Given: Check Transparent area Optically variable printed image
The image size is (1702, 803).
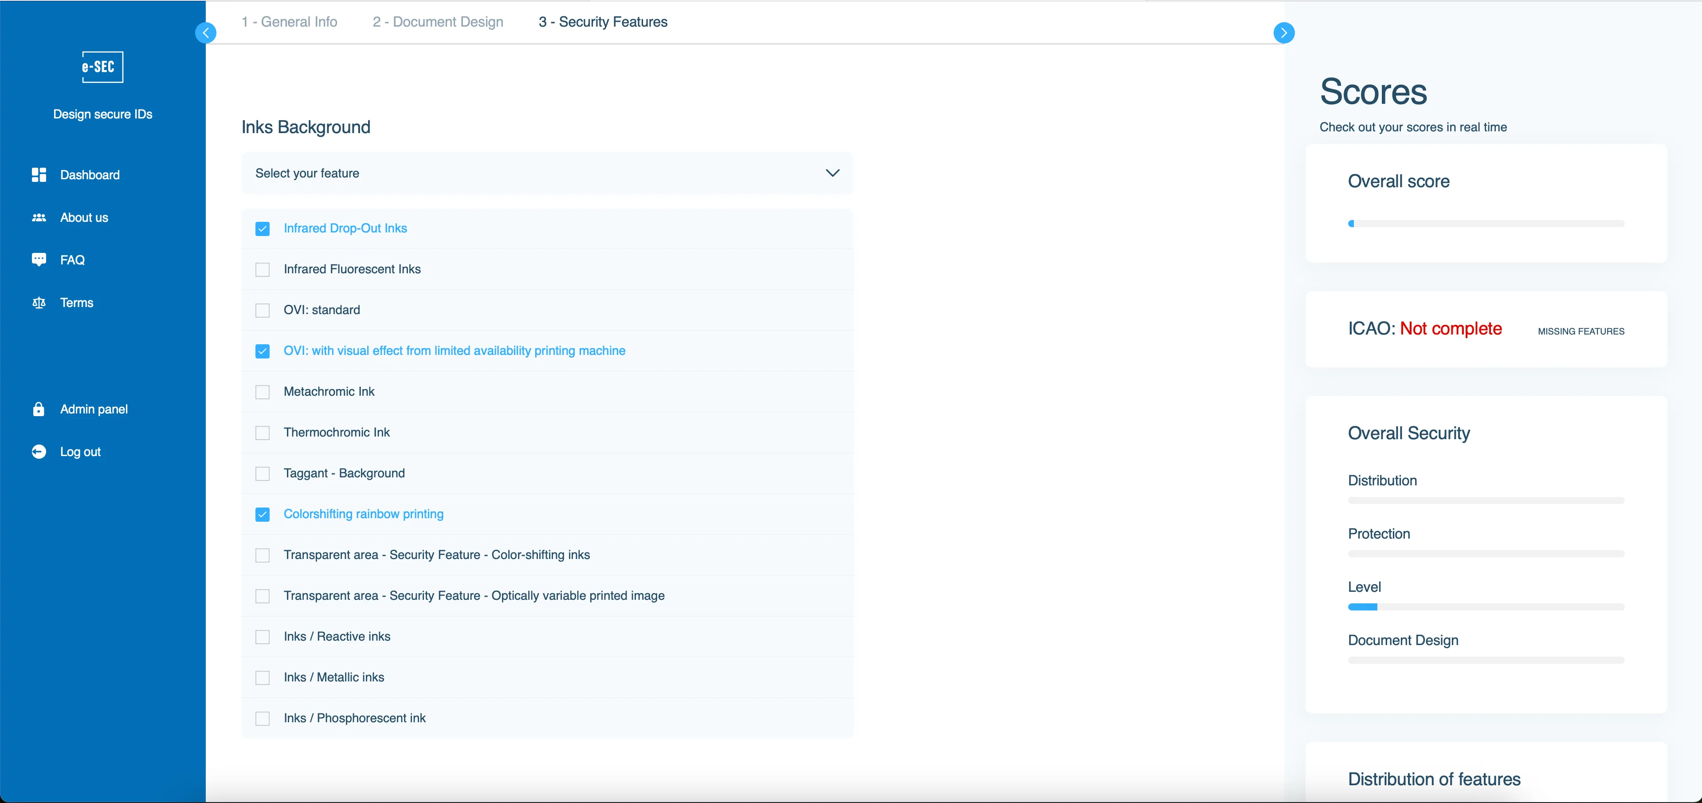Looking at the screenshot, I should click(x=262, y=596).
